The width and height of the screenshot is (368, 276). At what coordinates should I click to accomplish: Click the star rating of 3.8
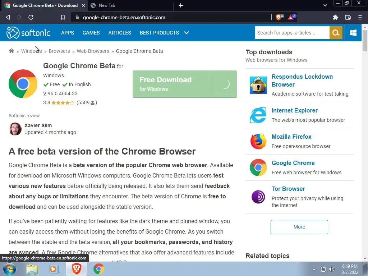pyautogui.click(x=63, y=102)
